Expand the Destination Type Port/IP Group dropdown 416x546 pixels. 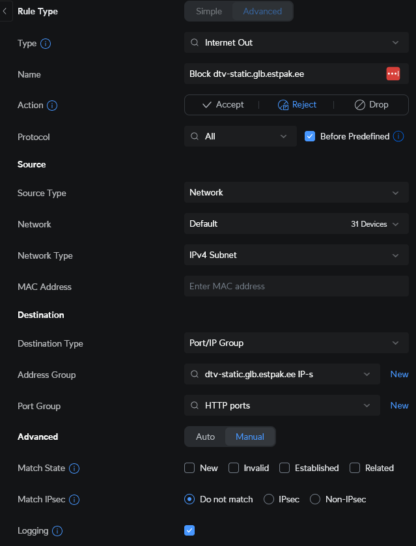coord(296,343)
